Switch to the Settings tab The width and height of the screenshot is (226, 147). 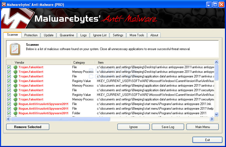(118, 35)
